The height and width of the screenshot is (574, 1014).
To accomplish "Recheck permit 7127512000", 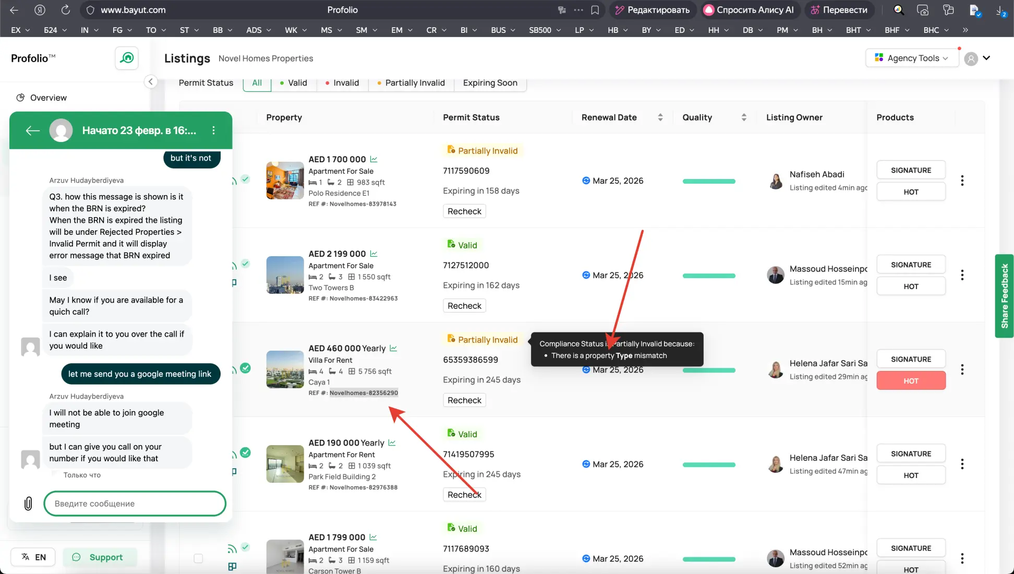I will (464, 306).
